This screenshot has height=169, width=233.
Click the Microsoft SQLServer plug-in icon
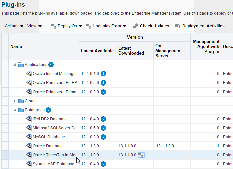[29, 128]
